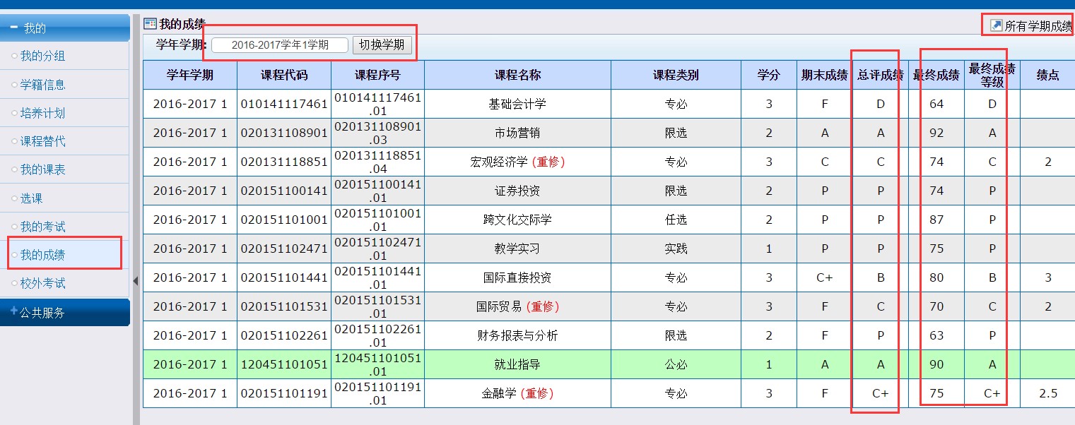
Task: Click the 学年学期 column header
Action: point(190,75)
